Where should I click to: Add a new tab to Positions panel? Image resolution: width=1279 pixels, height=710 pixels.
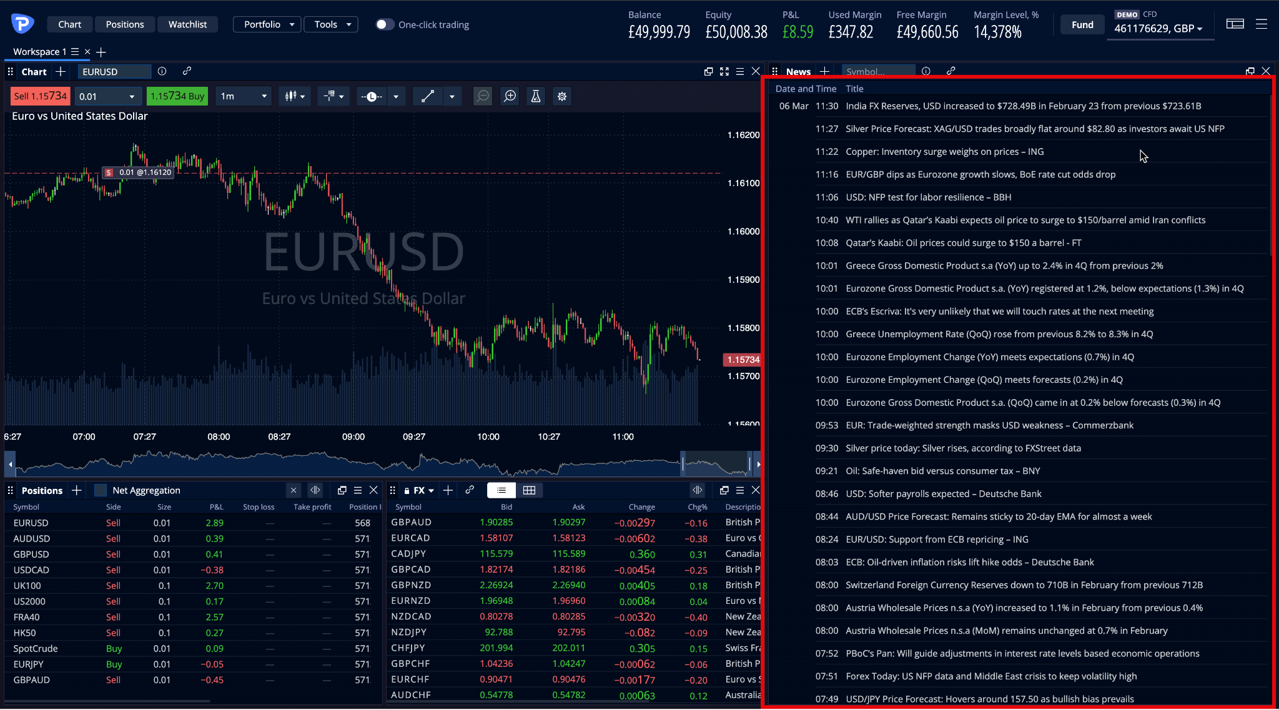77,490
